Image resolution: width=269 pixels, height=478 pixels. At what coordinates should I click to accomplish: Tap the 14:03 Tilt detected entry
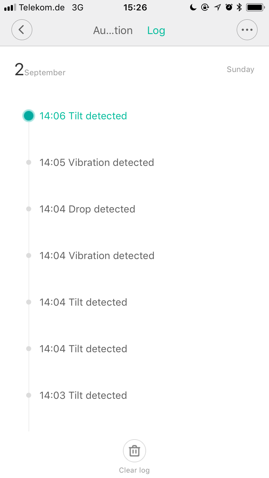pyautogui.click(x=83, y=396)
